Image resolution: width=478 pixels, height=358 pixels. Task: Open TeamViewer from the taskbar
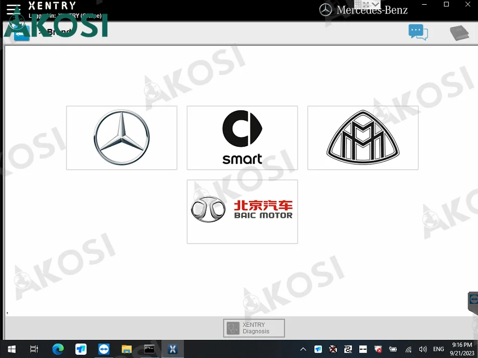[104, 349]
